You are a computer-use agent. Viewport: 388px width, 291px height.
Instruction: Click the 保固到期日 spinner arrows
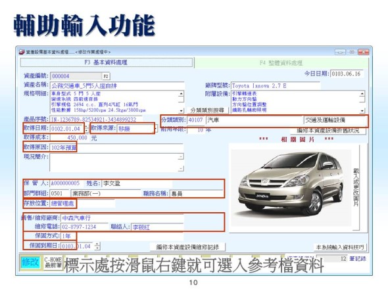(97, 246)
